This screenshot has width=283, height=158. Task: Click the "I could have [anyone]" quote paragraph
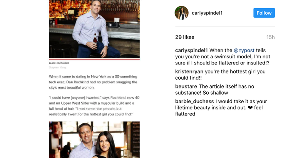coord(94,106)
